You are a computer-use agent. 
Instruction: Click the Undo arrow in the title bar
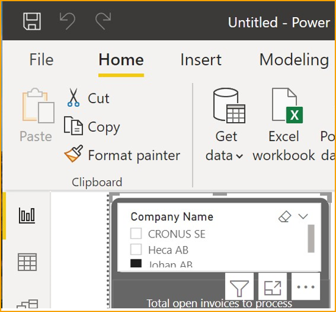(68, 21)
